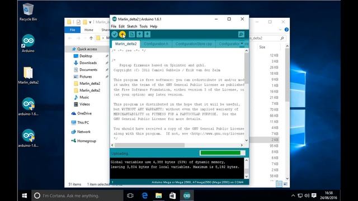The height and width of the screenshot is (201, 358).
Task: Select Homegroup in Explorer sidebar
Action: pos(87,141)
